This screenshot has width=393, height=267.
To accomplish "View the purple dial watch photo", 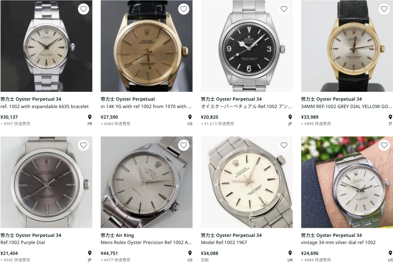I will pos(46,182).
